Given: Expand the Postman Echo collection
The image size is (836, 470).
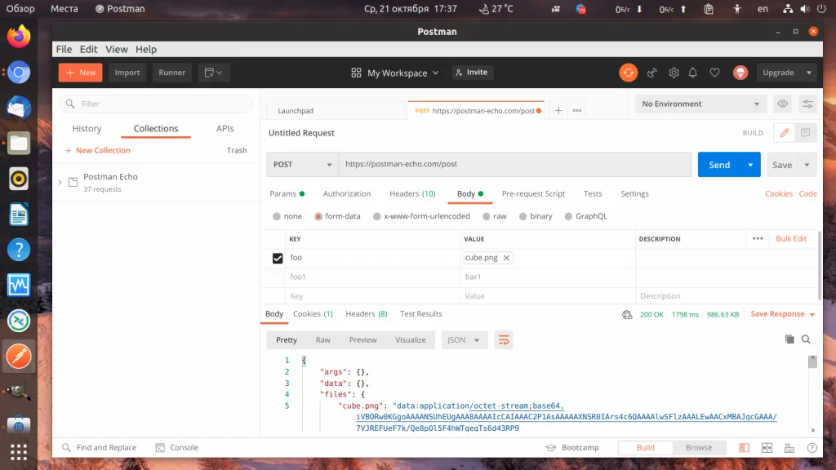Looking at the screenshot, I should click(x=60, y=182).
